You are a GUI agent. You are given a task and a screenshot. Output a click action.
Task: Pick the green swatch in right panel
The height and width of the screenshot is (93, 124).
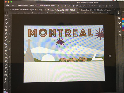pos(123,24)
